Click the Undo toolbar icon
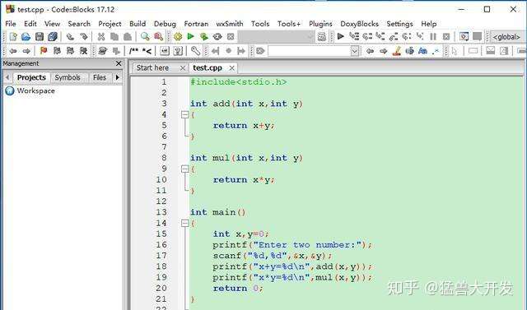The width and height of the screenshot is (527, 310). click(70, 36)
